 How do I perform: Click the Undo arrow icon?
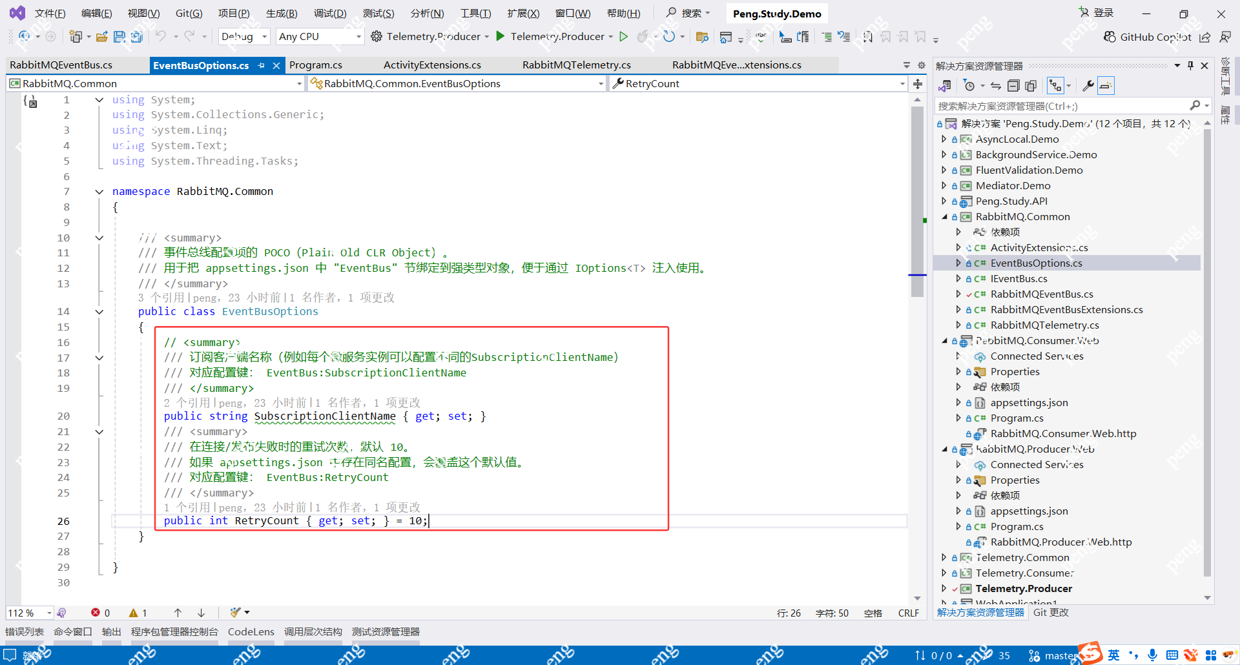[x=161, y=37]
